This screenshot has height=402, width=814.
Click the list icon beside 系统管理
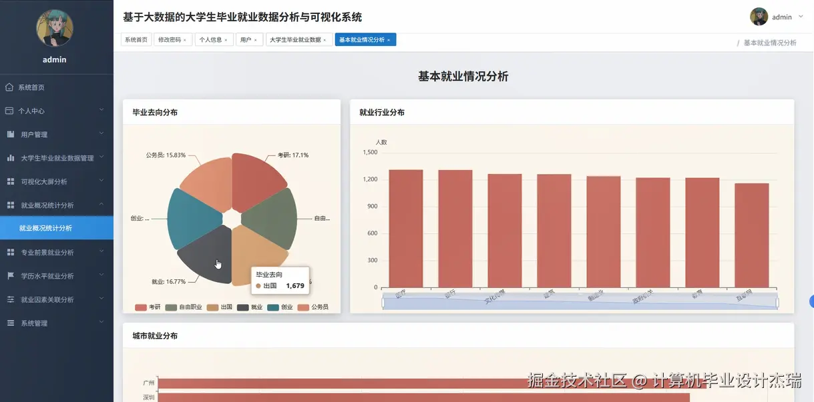(11, 323)
